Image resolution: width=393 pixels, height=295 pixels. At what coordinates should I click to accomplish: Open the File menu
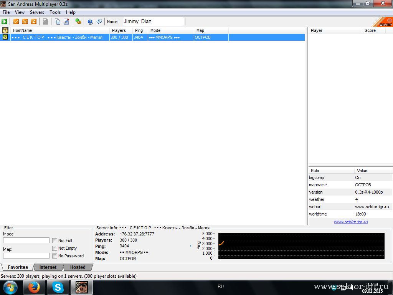[x=6, y=12]
